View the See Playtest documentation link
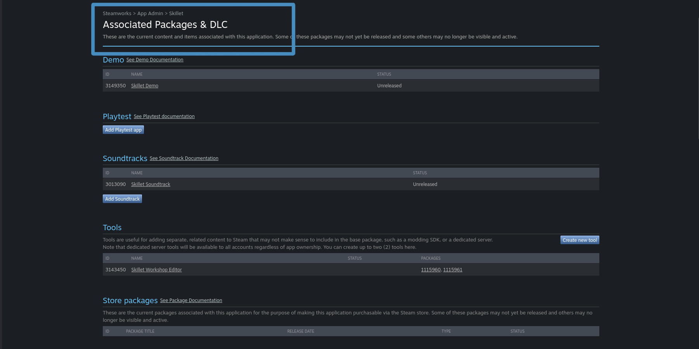This screenshot has height=349, width=699. [x=164, y=116]
